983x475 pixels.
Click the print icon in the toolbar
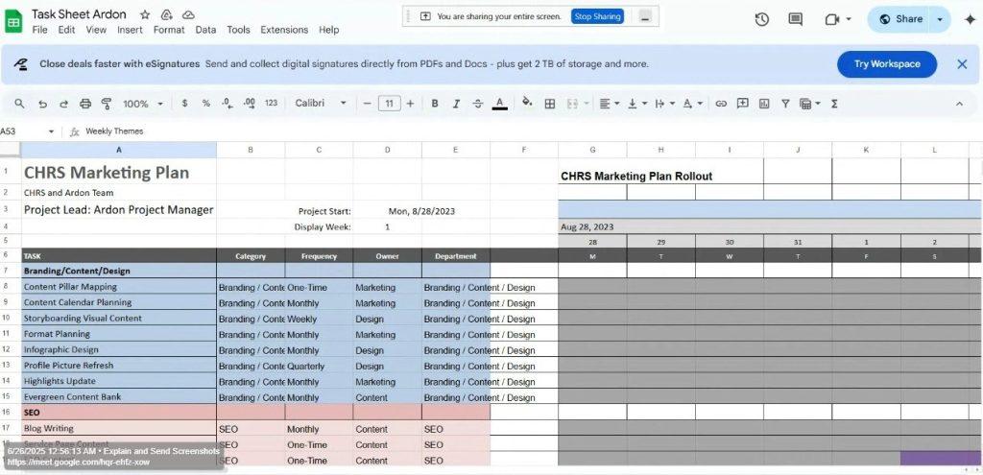(85, 104)
